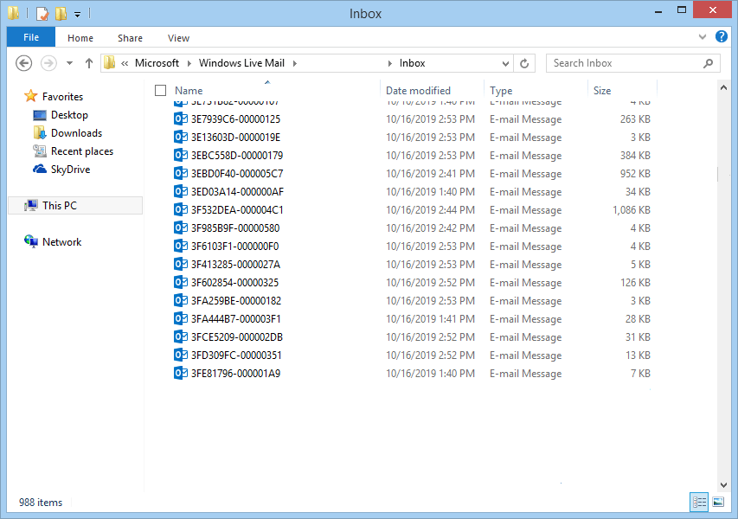This screenshot has width=738, height=519.
Task: Expand the ribbon with the chevron
Action: pos(703,36)
